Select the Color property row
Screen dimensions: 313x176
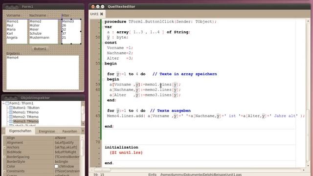[41, 166]
